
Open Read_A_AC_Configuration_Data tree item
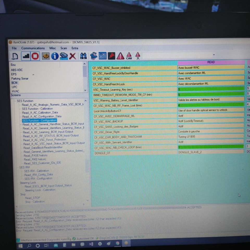click(x=42, y=117)
